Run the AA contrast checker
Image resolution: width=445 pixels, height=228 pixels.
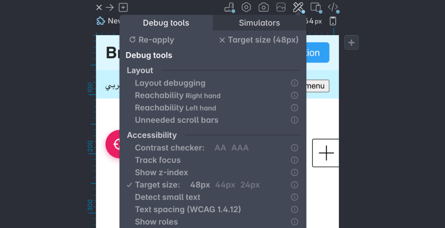pos(220,148)
